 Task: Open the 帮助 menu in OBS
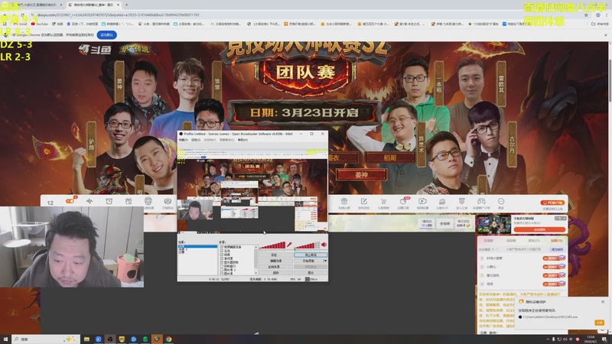[x=243, y=140]
